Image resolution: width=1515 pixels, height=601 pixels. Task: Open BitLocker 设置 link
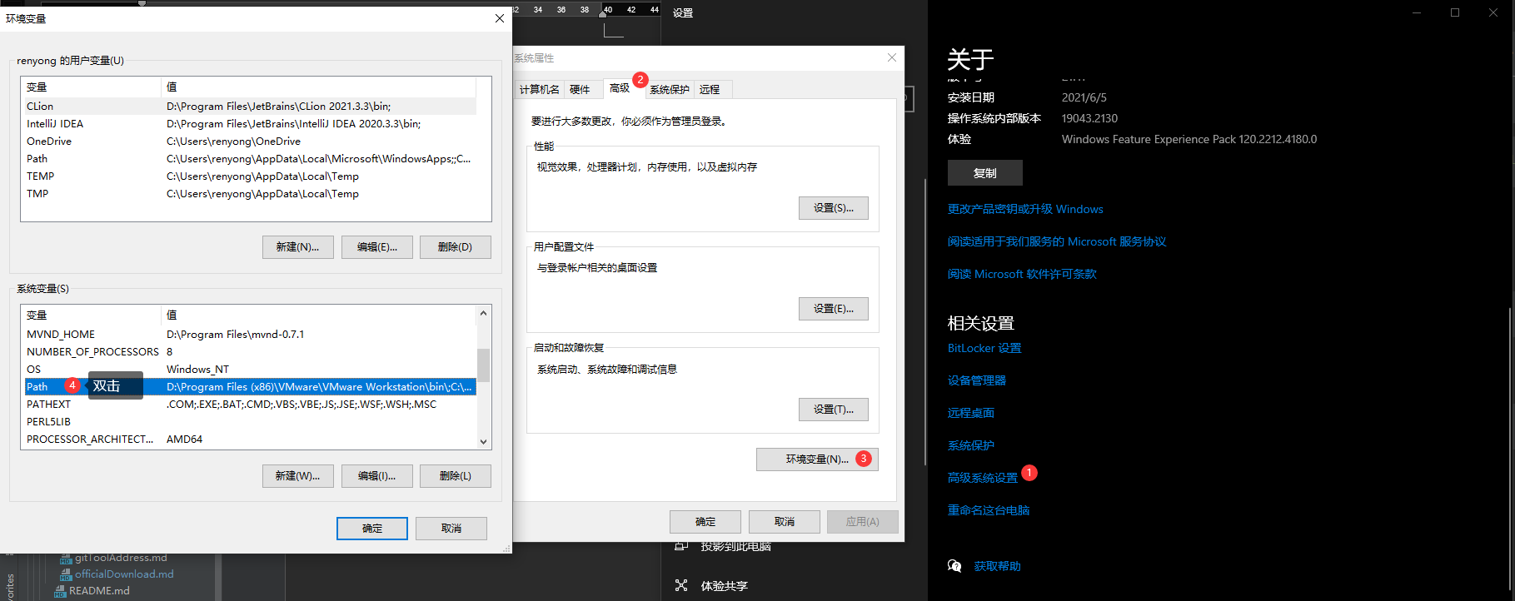coord(984,348)
